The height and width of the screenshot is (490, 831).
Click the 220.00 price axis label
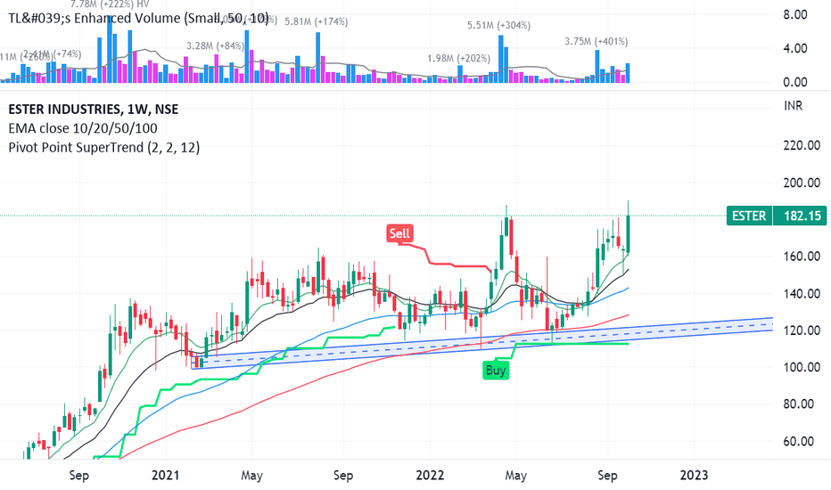(802, 146)
